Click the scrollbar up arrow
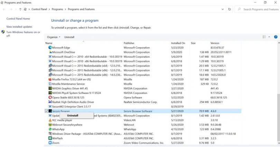 [279, 43]
